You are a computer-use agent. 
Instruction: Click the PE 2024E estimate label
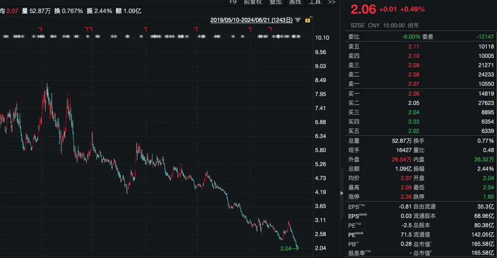(x=356, y=235)
